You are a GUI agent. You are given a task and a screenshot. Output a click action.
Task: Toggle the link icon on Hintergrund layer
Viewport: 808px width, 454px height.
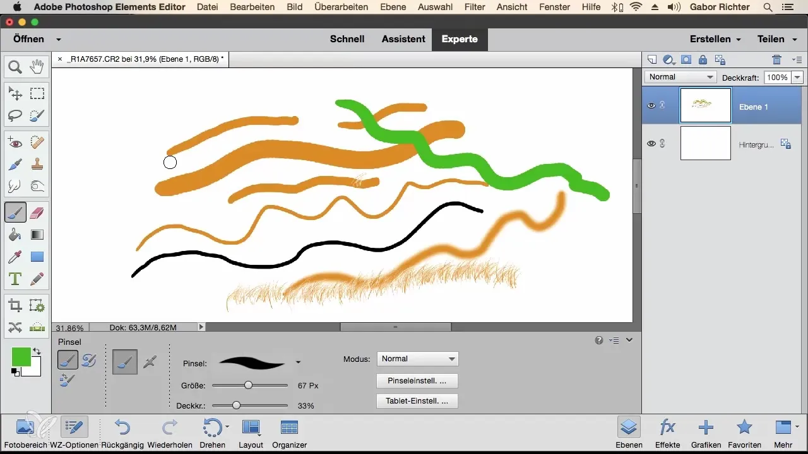662,143
